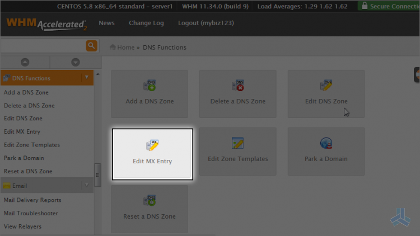
Task: Open the Change Log menu item
Action: click(x=146, y=23)
